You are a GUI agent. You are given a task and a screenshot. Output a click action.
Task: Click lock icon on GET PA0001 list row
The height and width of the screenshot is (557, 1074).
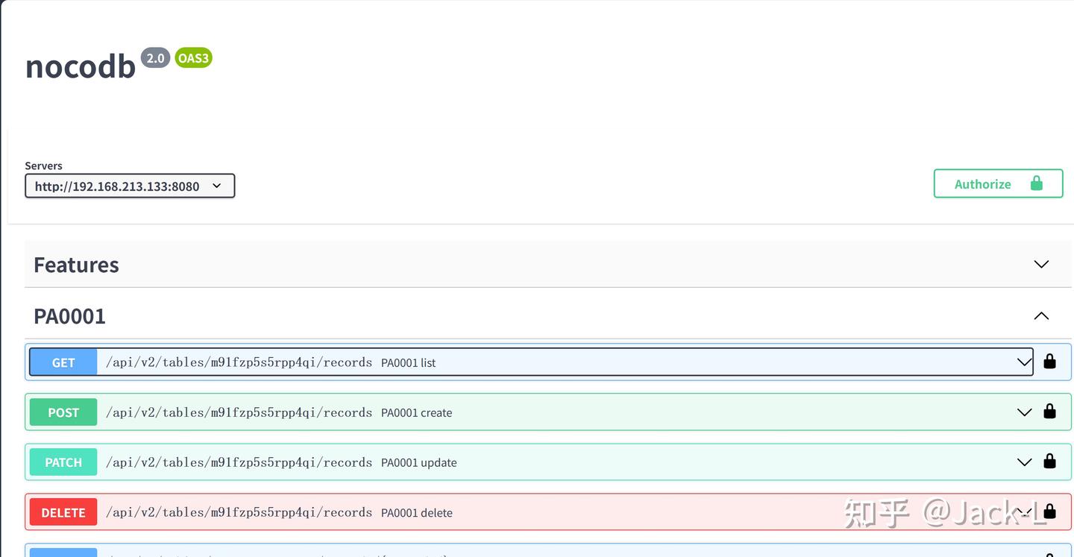[x=1049, y=362]
